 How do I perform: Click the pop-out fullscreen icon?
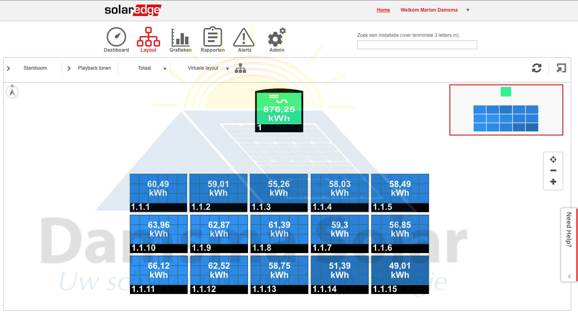(561, 68)
